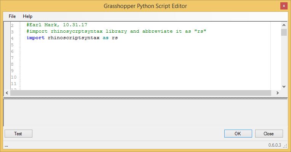Image resolution: width=291 pixels, height=152 pixels.
Task: Click the window resize grip corner
Action: (285, 146)
